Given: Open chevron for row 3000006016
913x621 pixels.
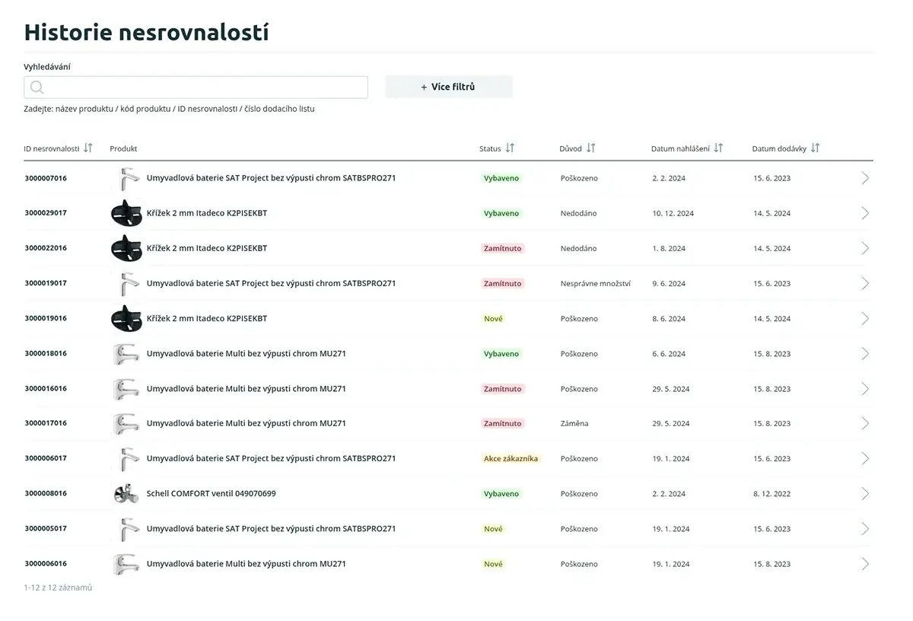Looking at the screenshot, I should [864, 564].
